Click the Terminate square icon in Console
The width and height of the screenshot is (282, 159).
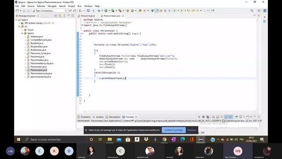tap(199, 117)
